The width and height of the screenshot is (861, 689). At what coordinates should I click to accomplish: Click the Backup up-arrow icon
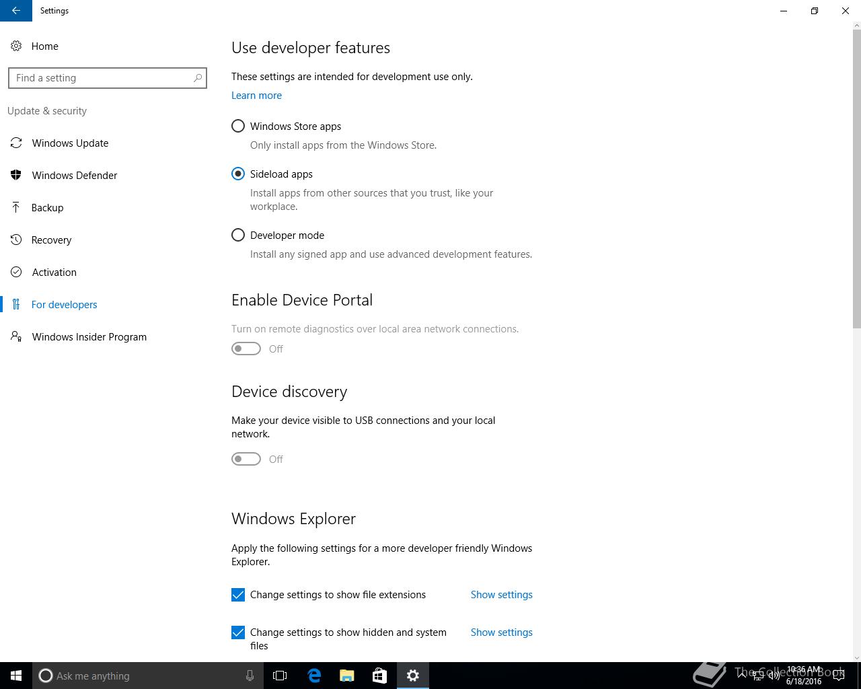tap(16, 207)
